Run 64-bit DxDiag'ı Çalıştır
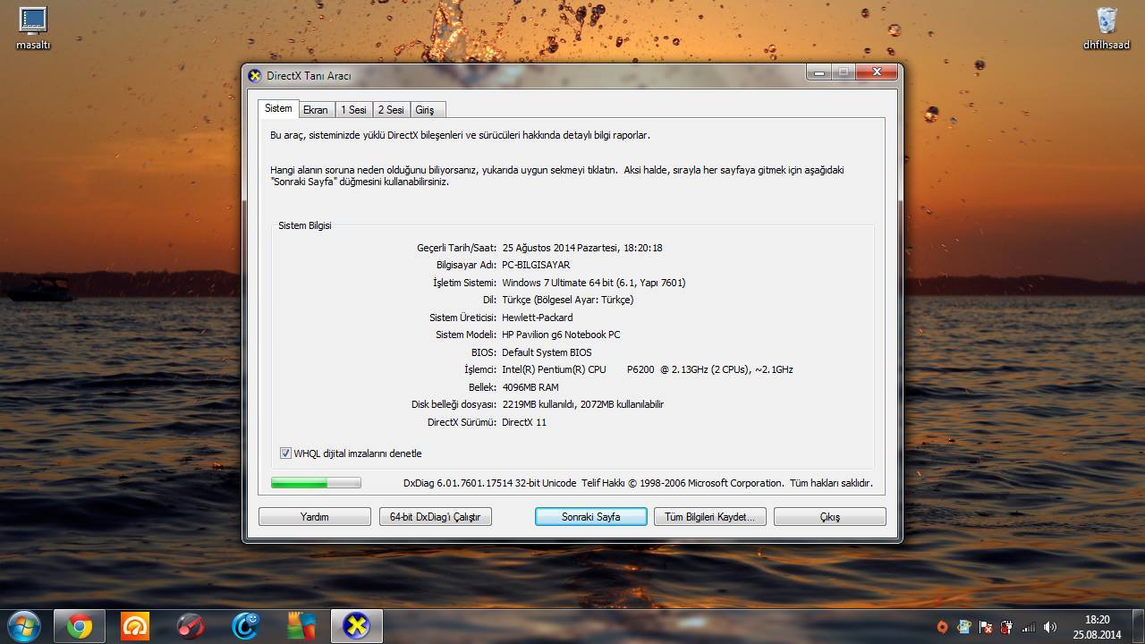1145x644 pixels. point(436,517)
